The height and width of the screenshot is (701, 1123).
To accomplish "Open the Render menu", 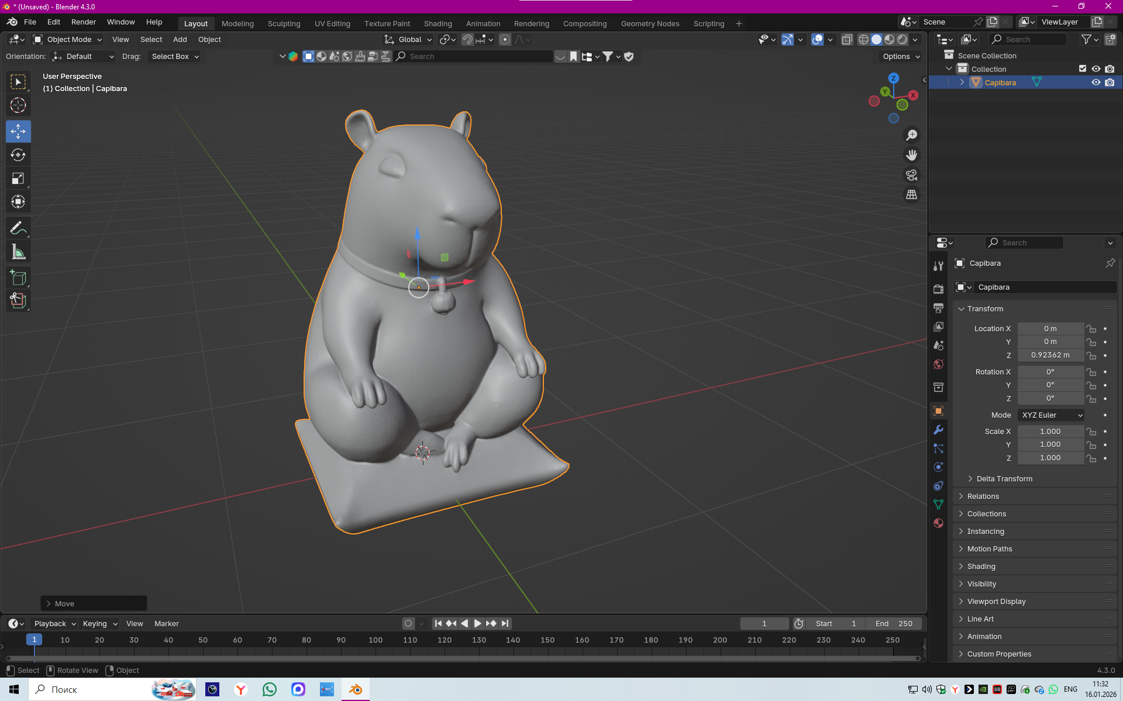I will [x=84, y=22].
